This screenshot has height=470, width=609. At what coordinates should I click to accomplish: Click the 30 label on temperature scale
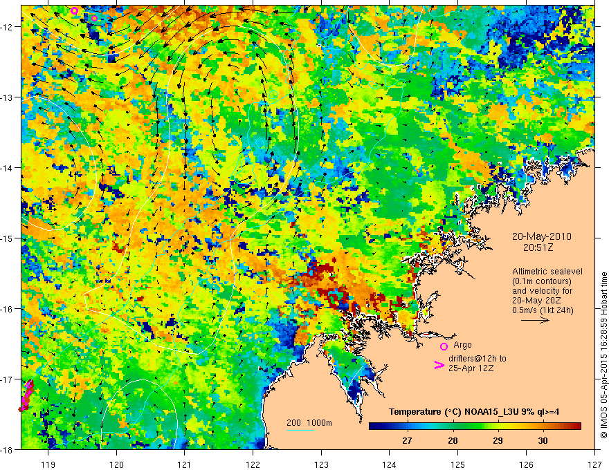pos(543,440)
